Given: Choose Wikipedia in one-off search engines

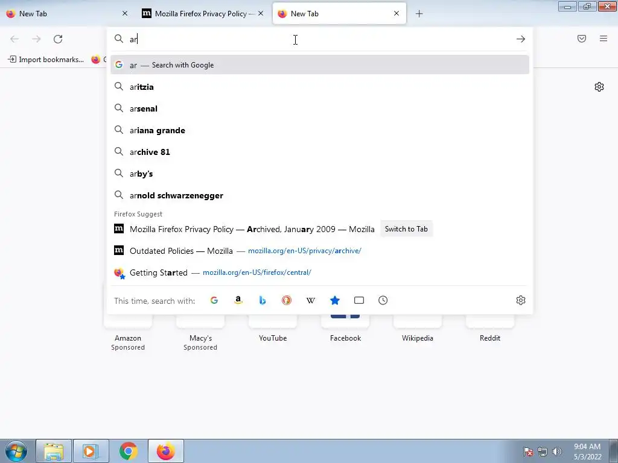Looking at the screenshot, I should (x=311, y=300).
